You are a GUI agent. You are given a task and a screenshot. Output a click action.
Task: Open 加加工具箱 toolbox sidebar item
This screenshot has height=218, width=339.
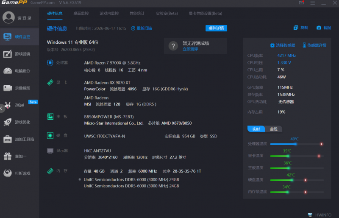(19, 139)
